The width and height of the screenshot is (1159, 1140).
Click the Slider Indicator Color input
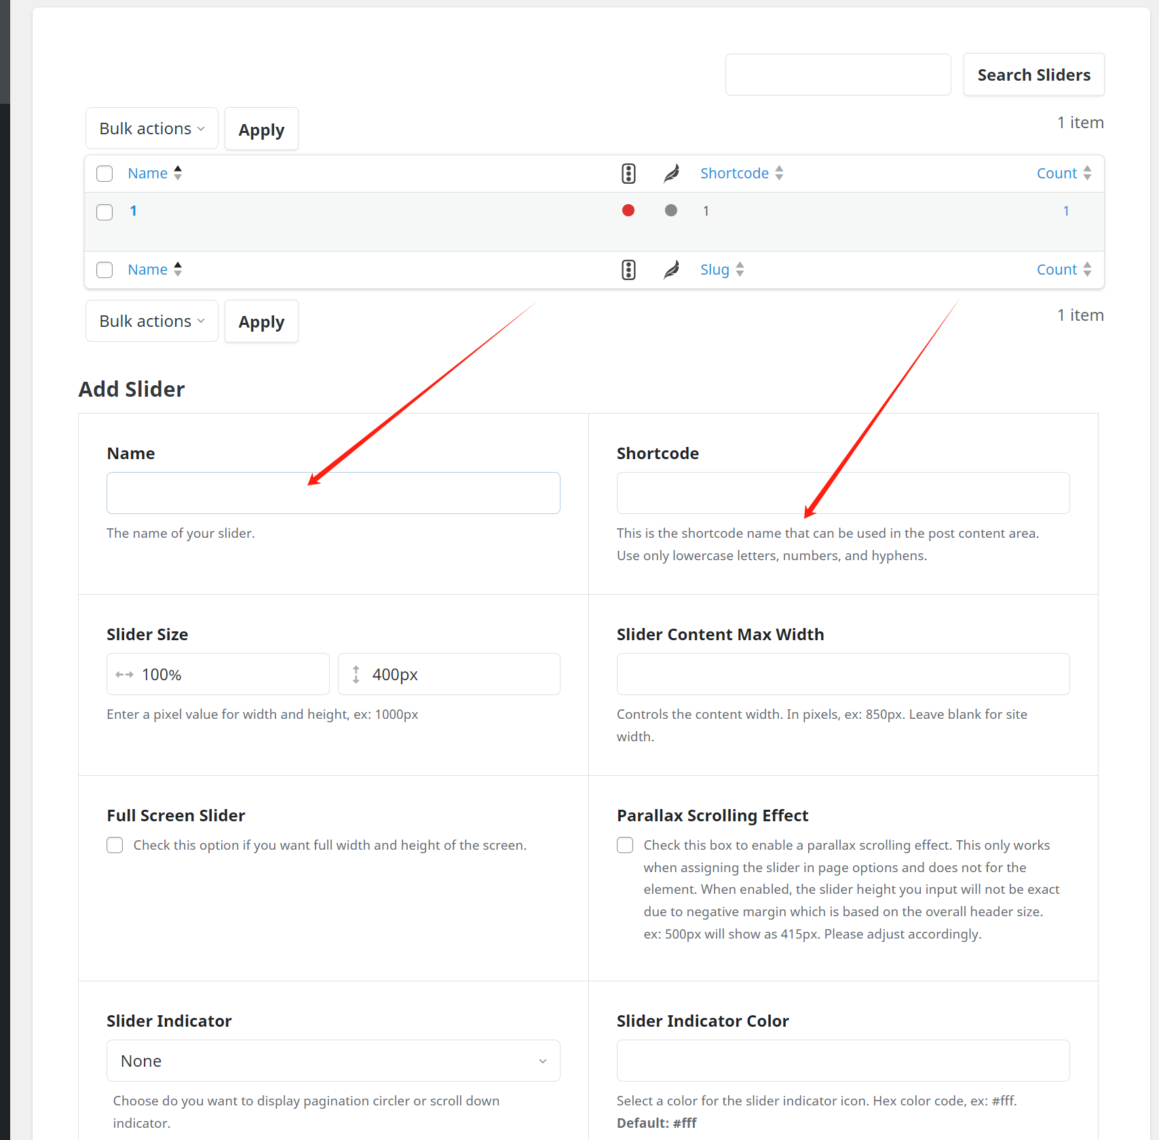point(843,1061)
